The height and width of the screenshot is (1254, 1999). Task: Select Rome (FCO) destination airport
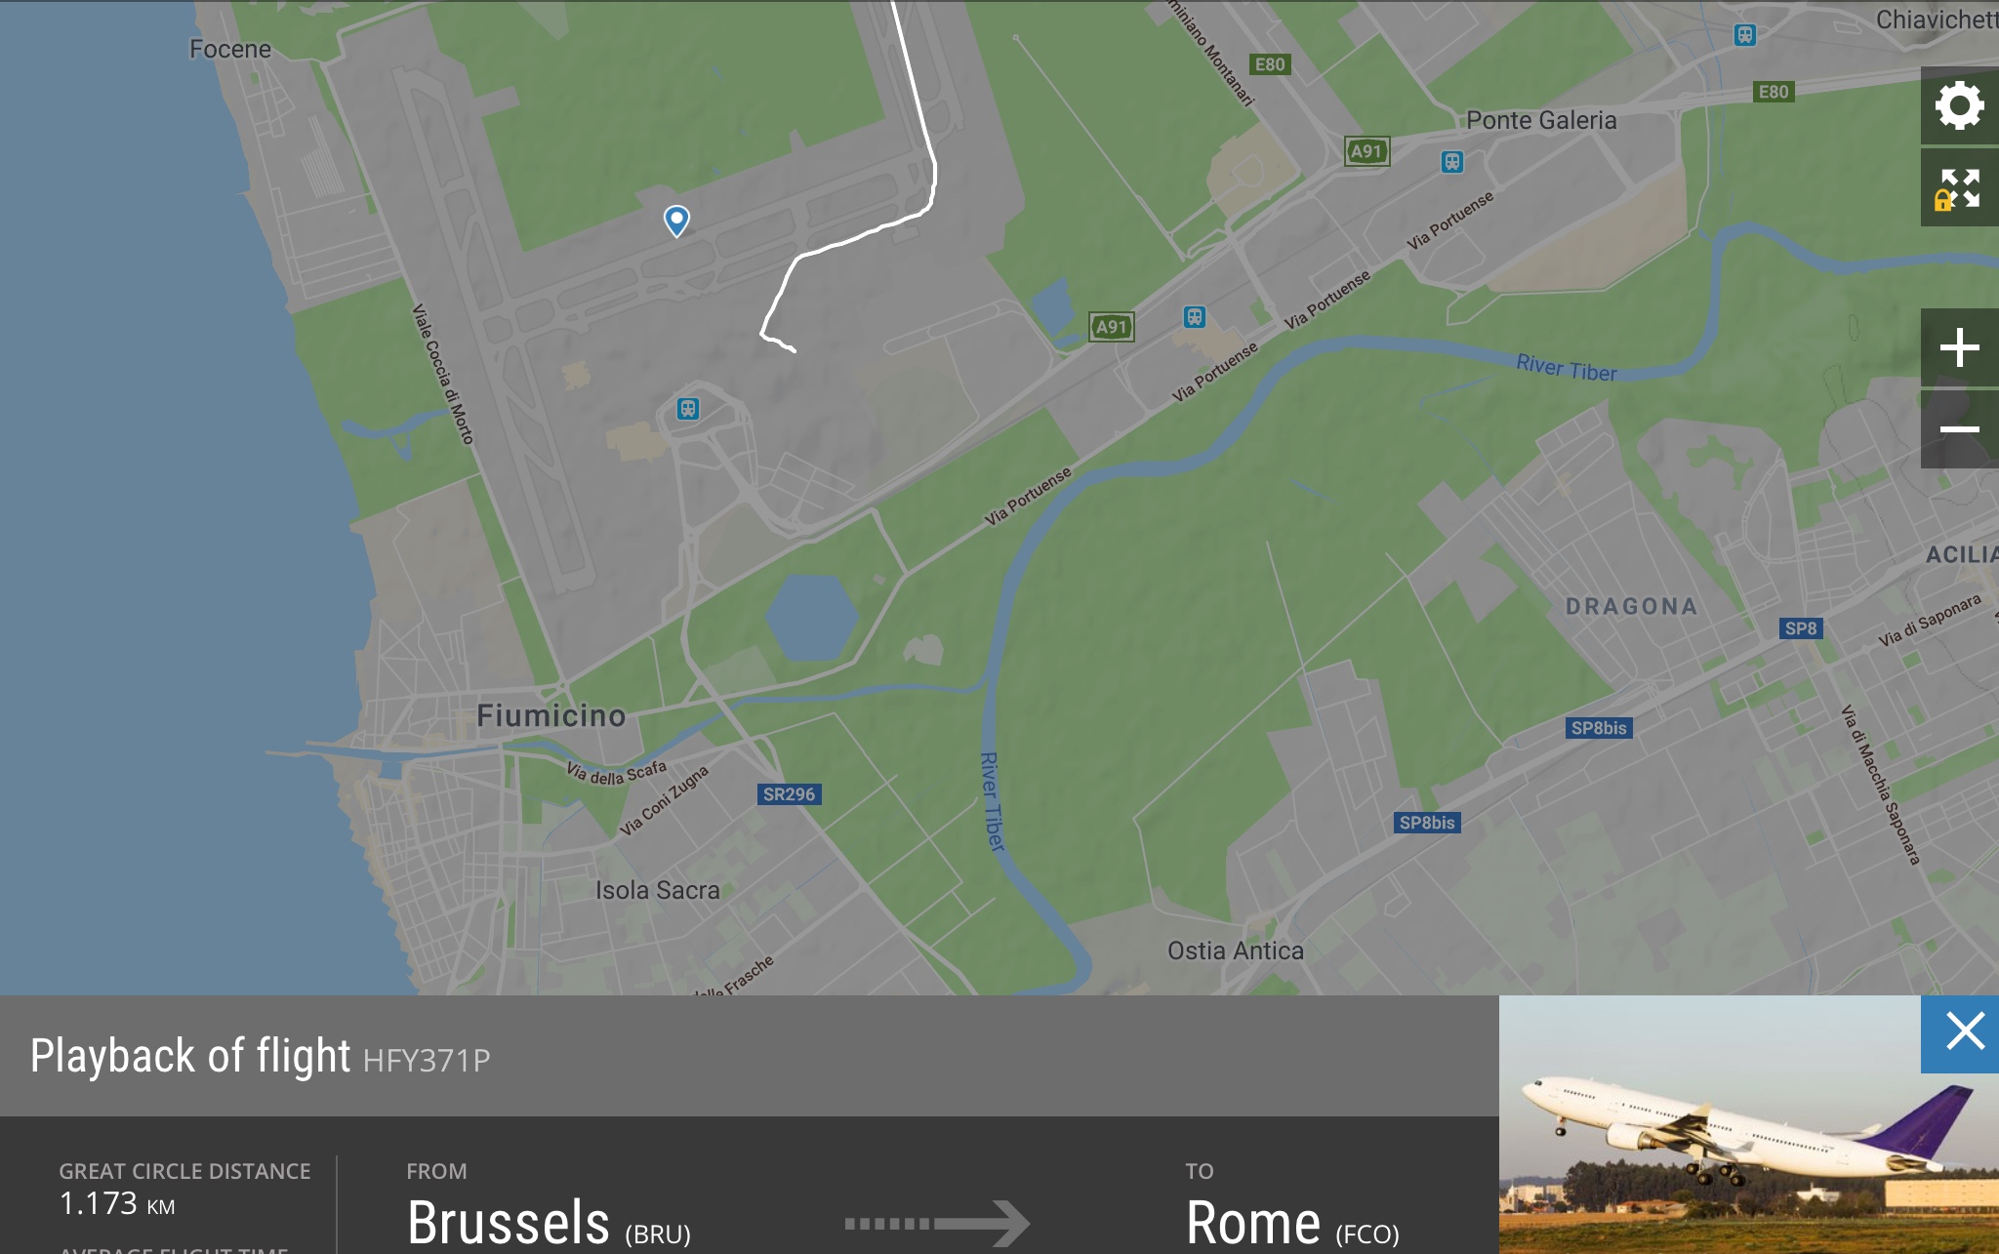1292,1223
